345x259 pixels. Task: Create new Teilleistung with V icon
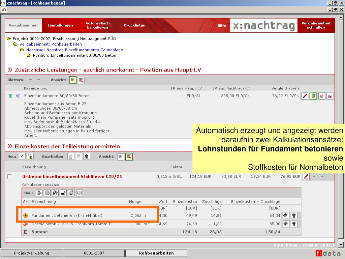pos(22,156)
